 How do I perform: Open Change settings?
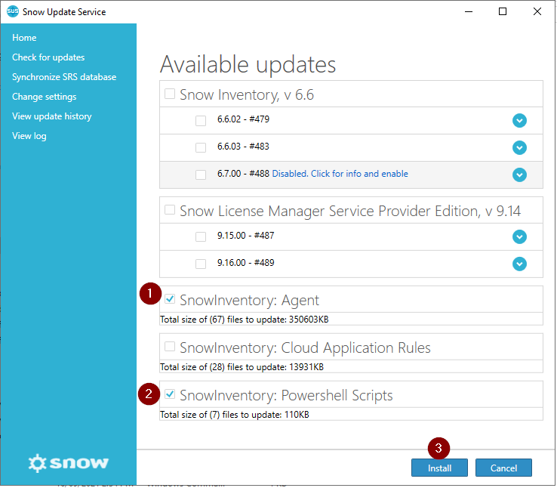(45, 97)
